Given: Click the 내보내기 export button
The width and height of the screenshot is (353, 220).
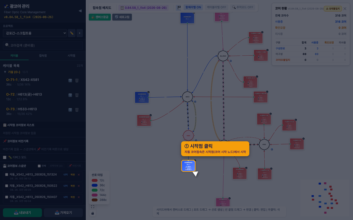Looking at the screenshot, I should coord(22,212).
